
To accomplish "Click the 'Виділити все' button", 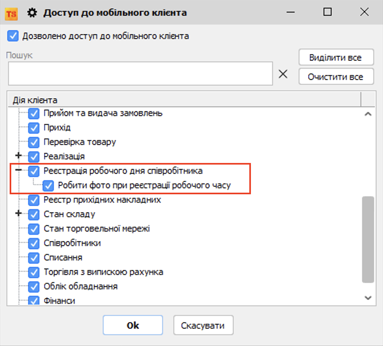I will (x=336, y=57).
